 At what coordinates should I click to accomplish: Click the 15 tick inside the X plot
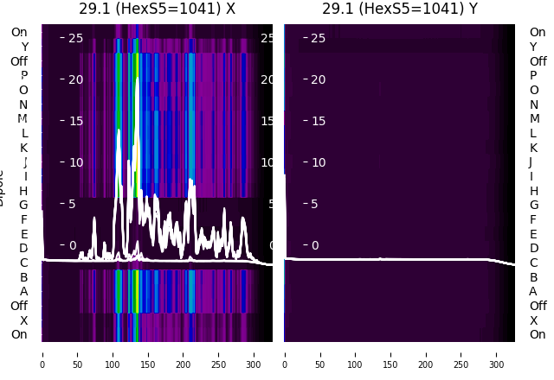pos(74,121)
